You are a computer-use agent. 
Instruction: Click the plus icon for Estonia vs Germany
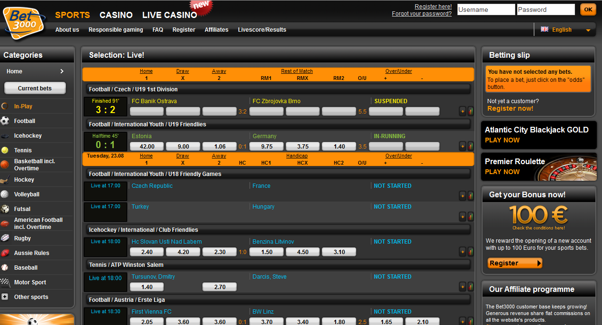coord(463,147)
